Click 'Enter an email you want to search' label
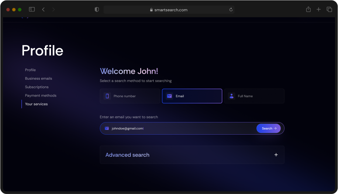The height and width of the screenshot is (194, 338). [x=129, y=117]
